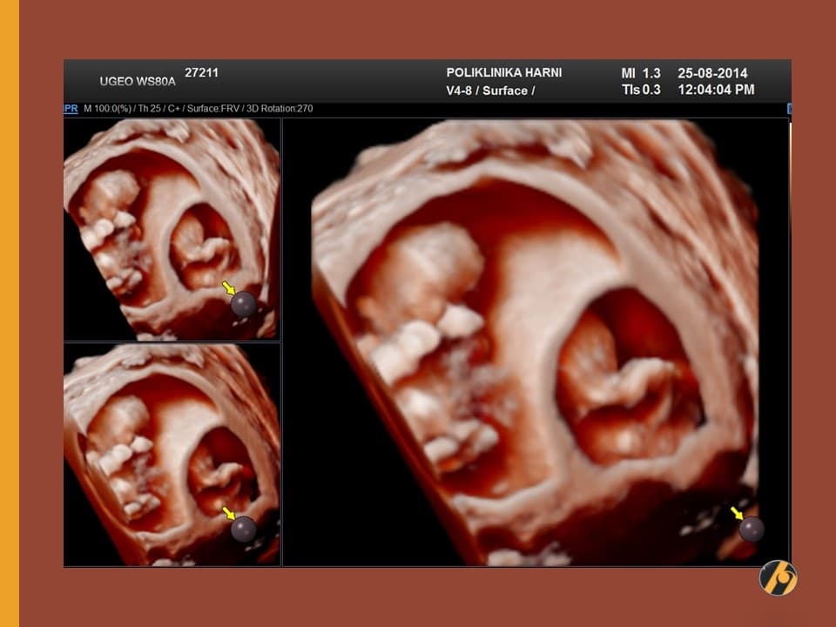Click the yellow arrow in the main view

click(x=737, y=513)
